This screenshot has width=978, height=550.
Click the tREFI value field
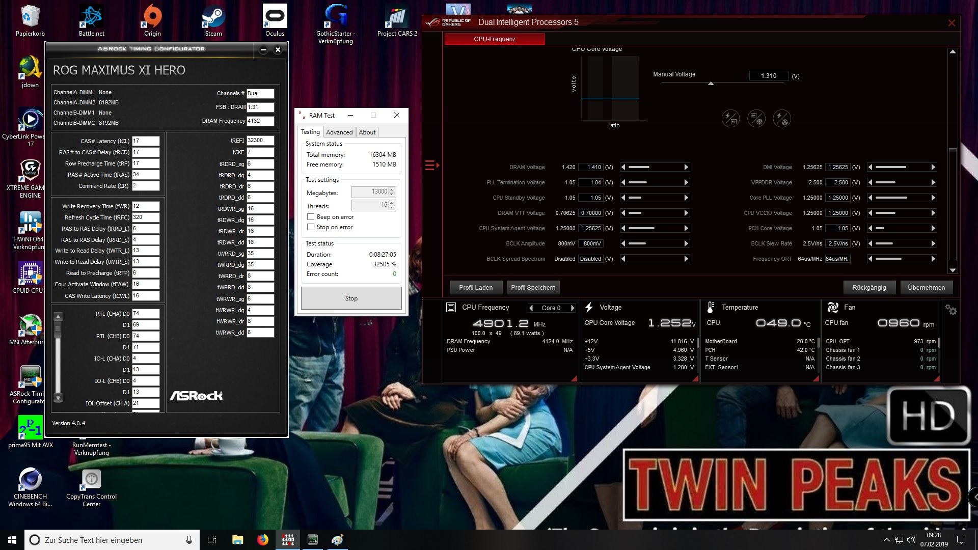[260, 141]
